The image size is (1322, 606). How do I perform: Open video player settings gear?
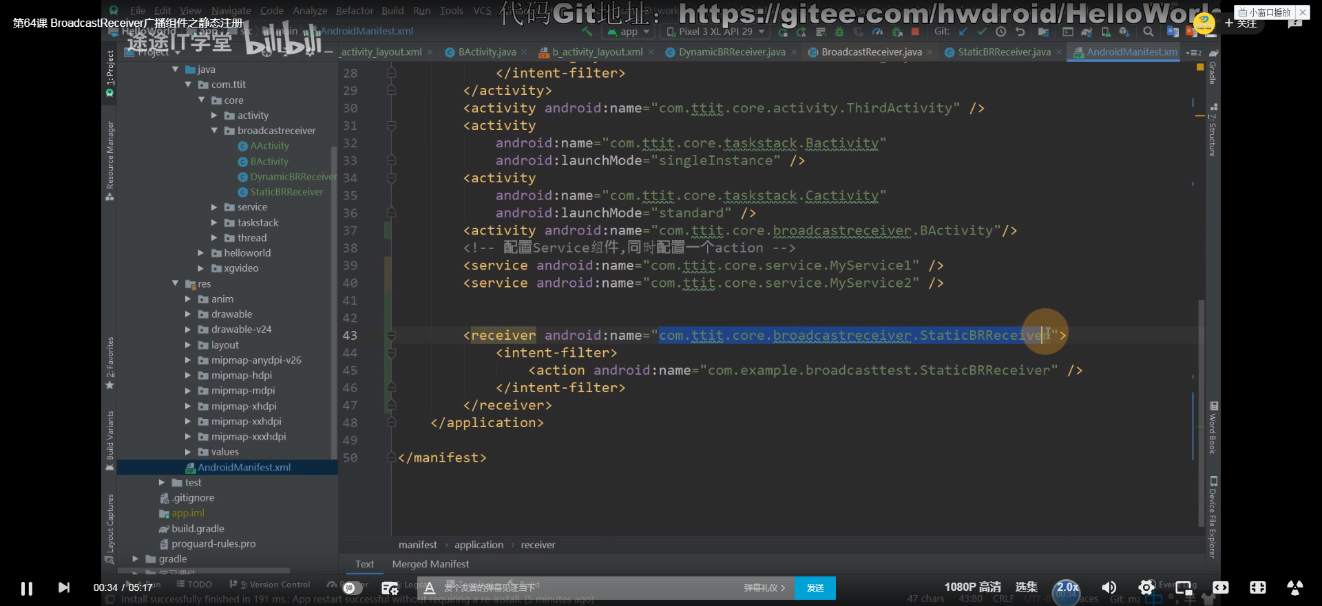point(1146,587)
